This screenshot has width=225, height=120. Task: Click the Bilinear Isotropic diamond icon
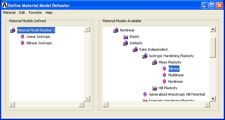coord(23,43)
